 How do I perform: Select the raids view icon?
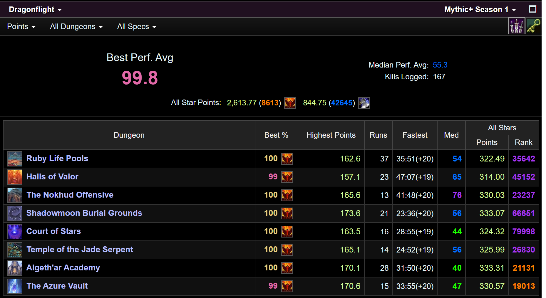(517, 26)
